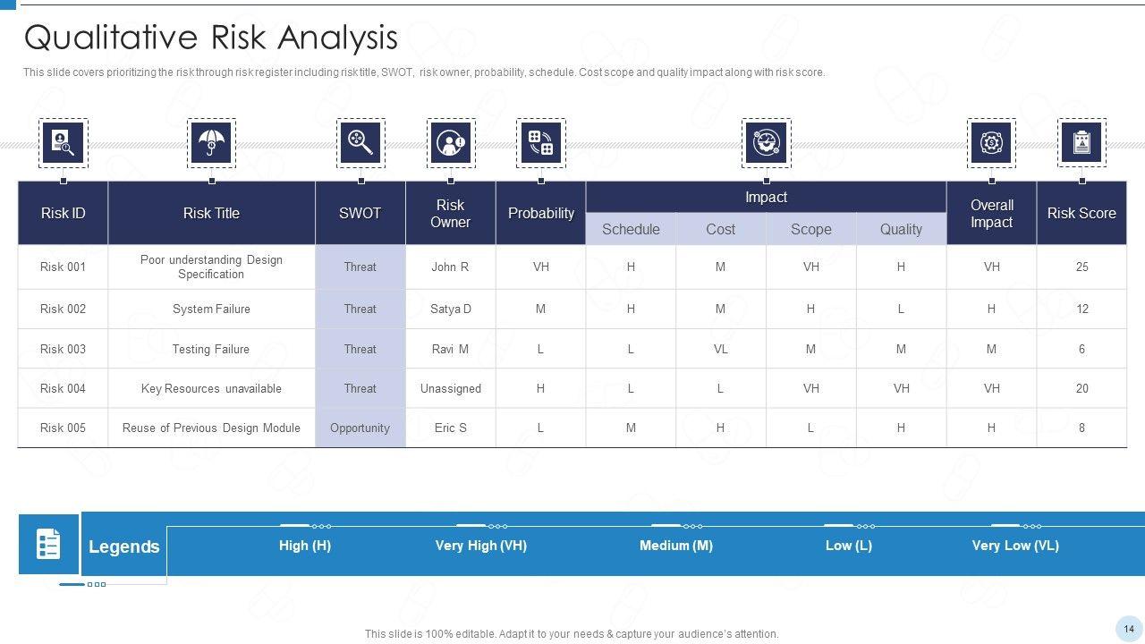Screen dimensions: 1145x644
Task: Select the SWOT column header
Action: pyautogui.click(x=360, y=213)
